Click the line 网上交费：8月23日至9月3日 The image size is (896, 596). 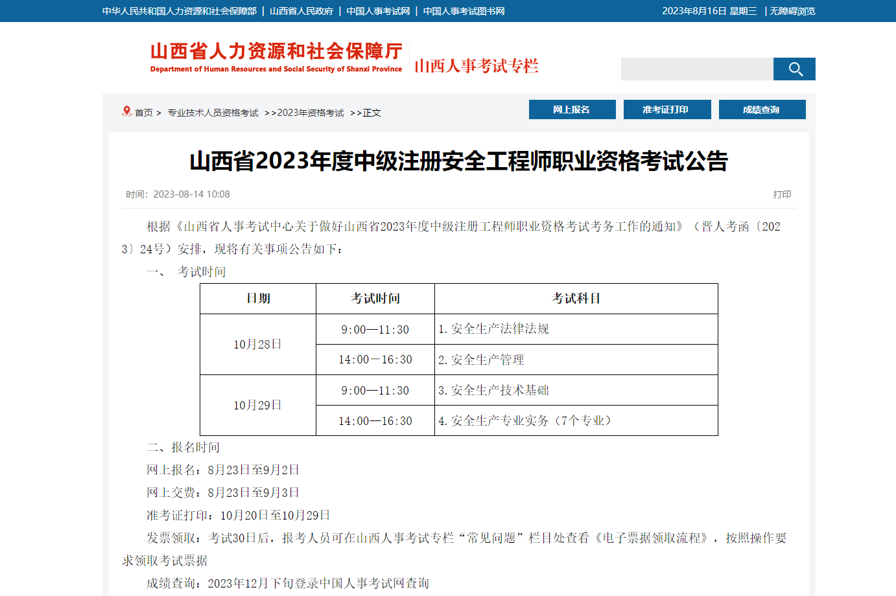pos(223,492)
